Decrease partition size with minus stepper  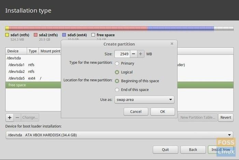click(133, 54)
